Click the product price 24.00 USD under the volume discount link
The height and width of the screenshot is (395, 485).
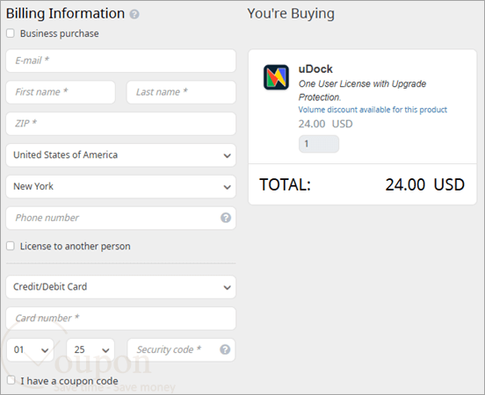pos(325,124)
